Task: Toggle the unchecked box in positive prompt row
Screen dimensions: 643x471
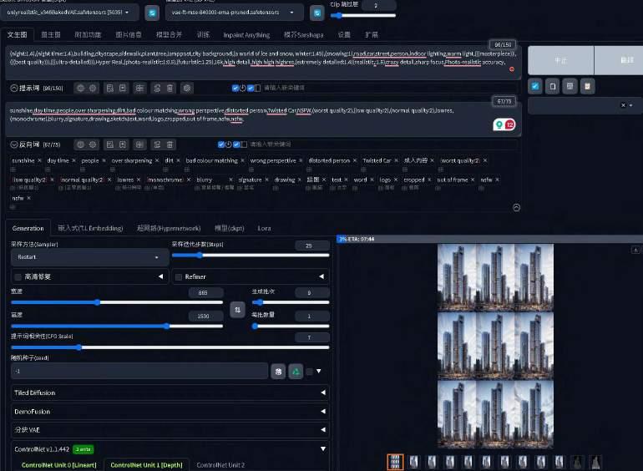Action: [257, 89]
